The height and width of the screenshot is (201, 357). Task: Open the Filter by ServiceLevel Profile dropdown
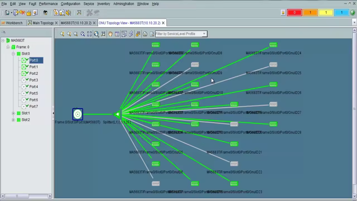(x=204, y=34)
